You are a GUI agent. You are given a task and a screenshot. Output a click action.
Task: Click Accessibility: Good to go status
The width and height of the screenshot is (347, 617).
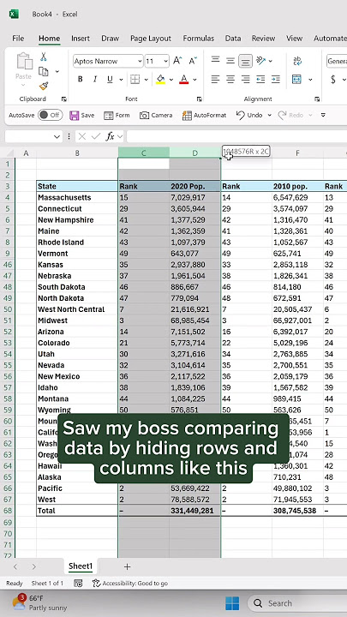tap(130, 584)
